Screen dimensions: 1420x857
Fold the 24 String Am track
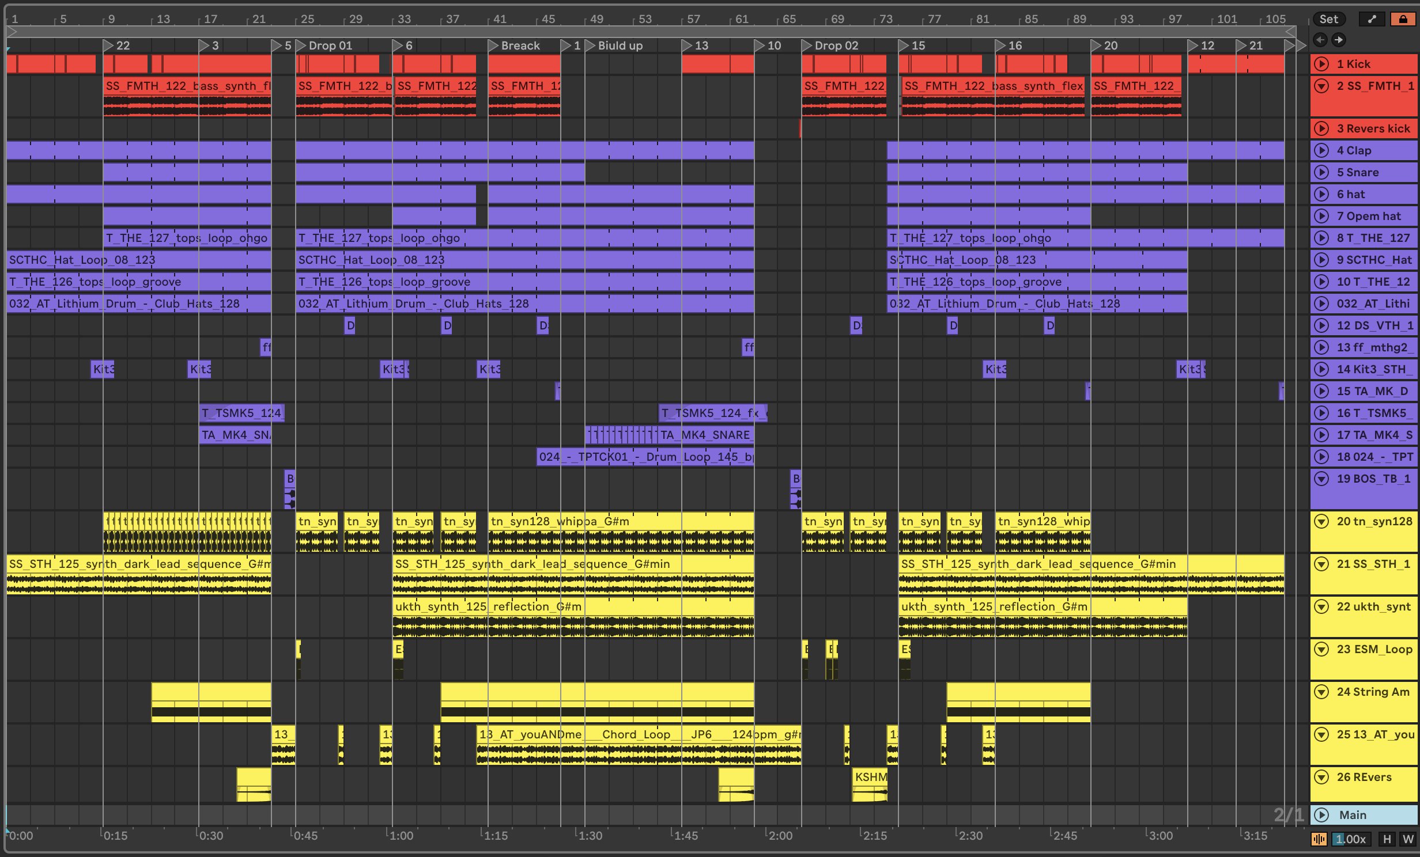tap(1321, 692)
